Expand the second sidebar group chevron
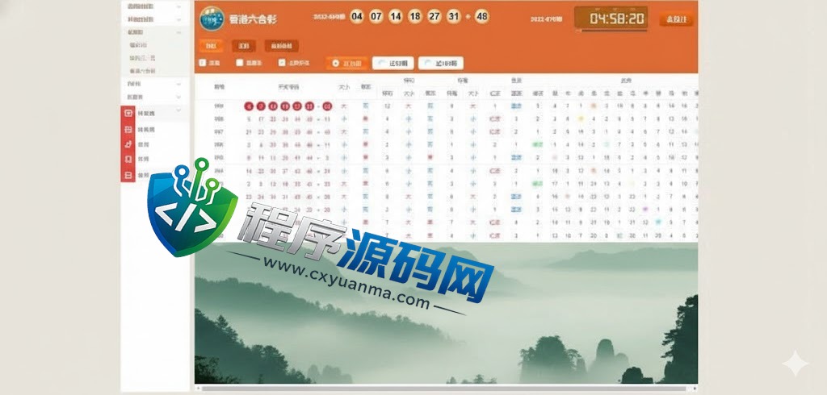The height and width of the screenshot is (395, 827). 178,19
